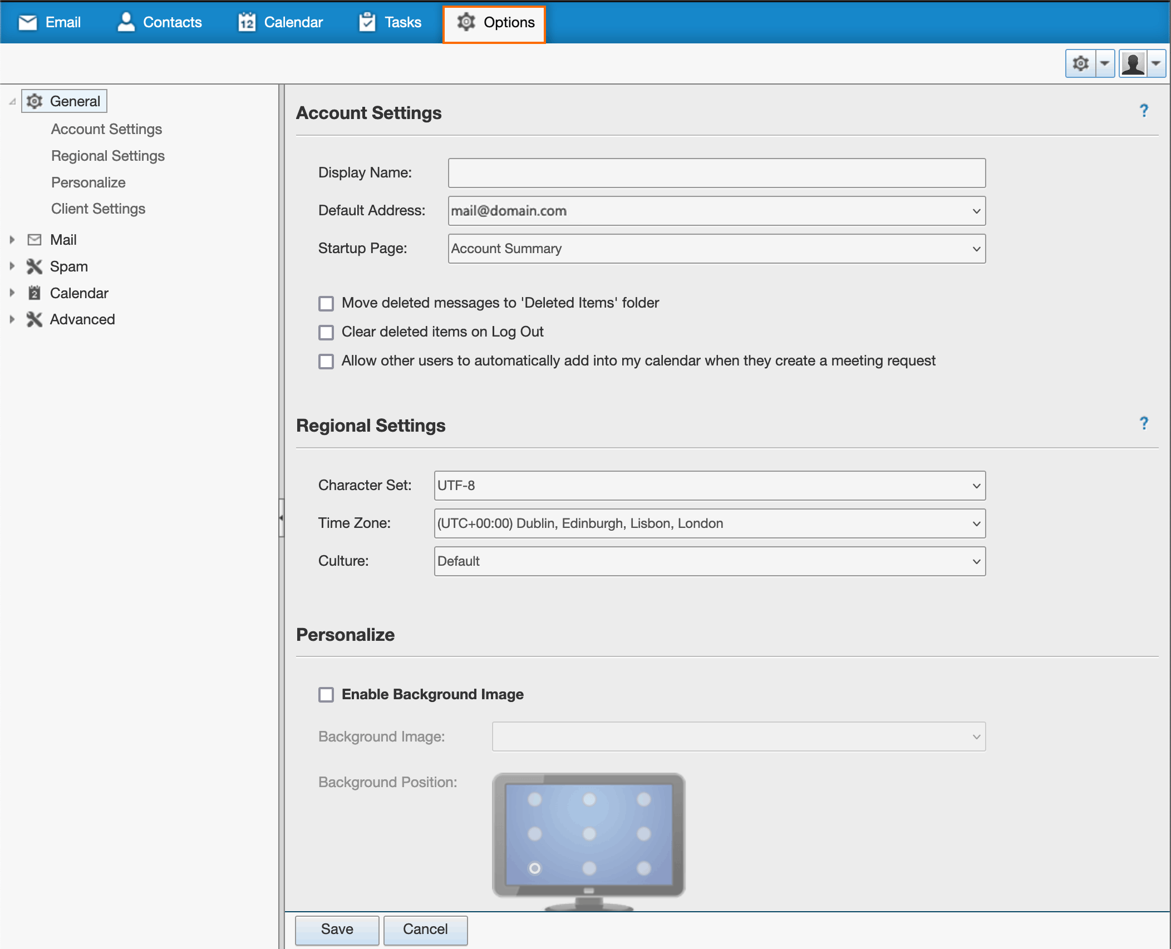Click the Cancel button
1171x949 pixels.
pos(426,930)
